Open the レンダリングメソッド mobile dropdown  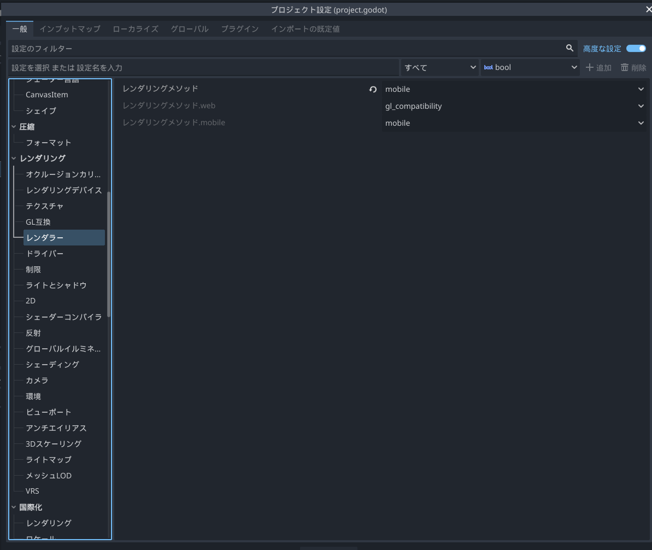(514, 89)
